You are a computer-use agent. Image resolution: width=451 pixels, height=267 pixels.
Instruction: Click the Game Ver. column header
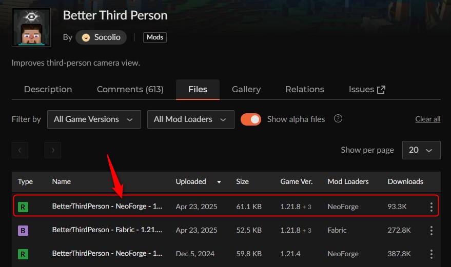click(x=296, y=181)
